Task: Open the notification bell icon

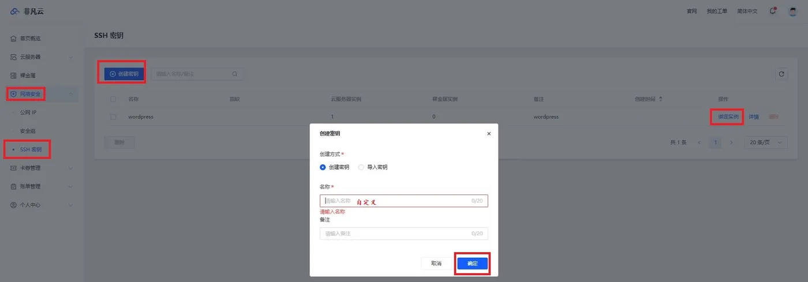Action: coord(773,11)
